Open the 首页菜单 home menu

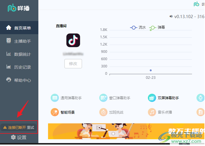tap(19, 28)
